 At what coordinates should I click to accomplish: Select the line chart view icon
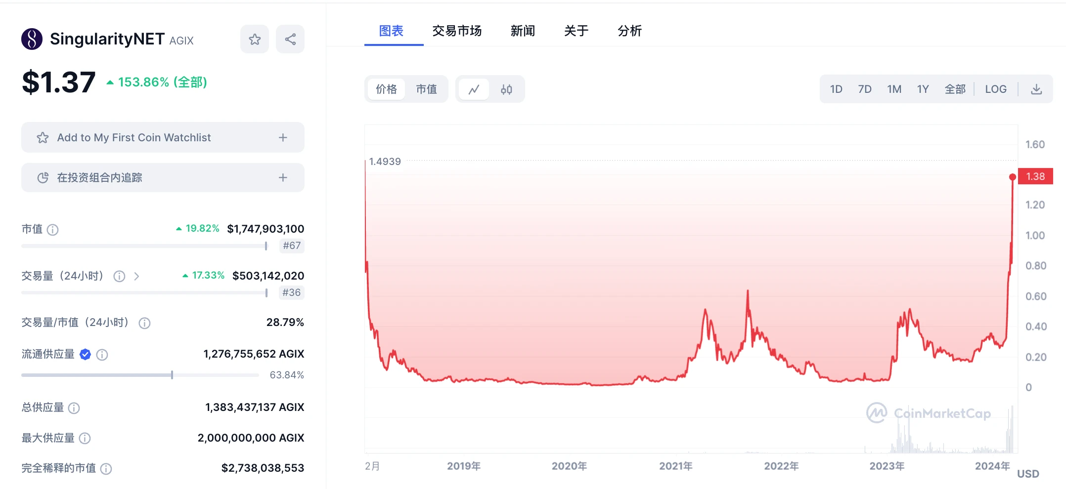pyautogui.click(x=474, y=89)
